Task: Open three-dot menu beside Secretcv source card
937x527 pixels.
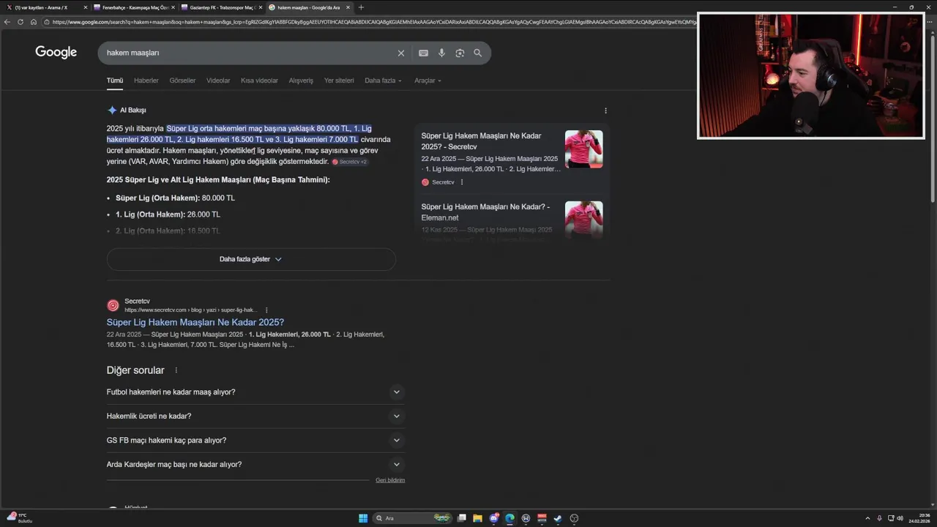Action: [461, 182]
